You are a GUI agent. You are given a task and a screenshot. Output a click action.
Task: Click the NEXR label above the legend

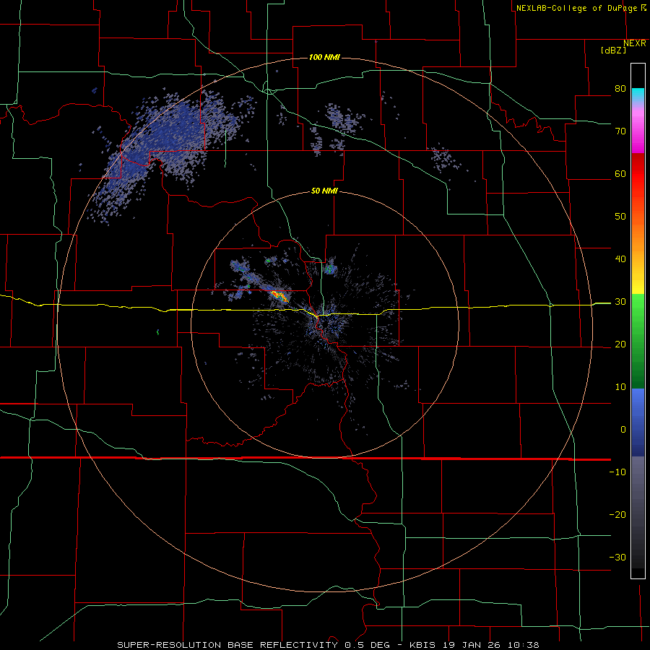635,43
